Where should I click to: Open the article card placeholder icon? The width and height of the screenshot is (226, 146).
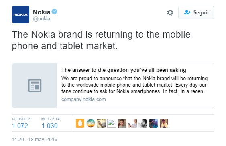(35, 85)
